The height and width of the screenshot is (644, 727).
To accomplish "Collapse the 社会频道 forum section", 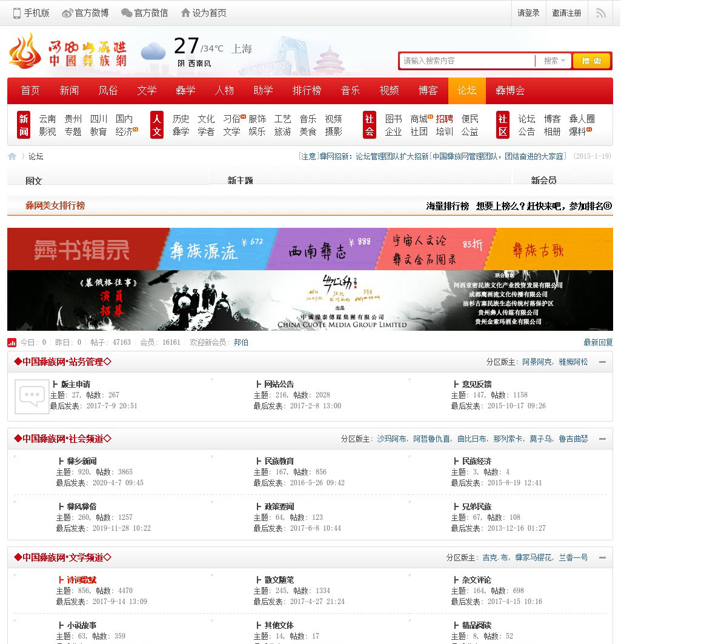I will (602, 439).
